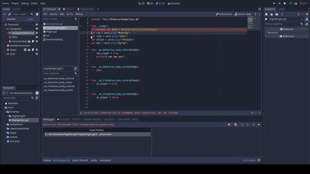This screenshot has height=174, width=310.
Task: Create a new resource in Inspector
Action: pyautogui.click(x=266, y=14)
